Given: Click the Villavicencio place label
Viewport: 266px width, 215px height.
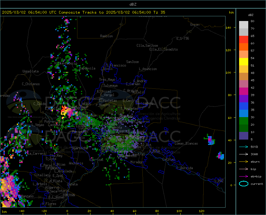Looking at the screenshot, I should pyautogui.click(x=66, y=63).
